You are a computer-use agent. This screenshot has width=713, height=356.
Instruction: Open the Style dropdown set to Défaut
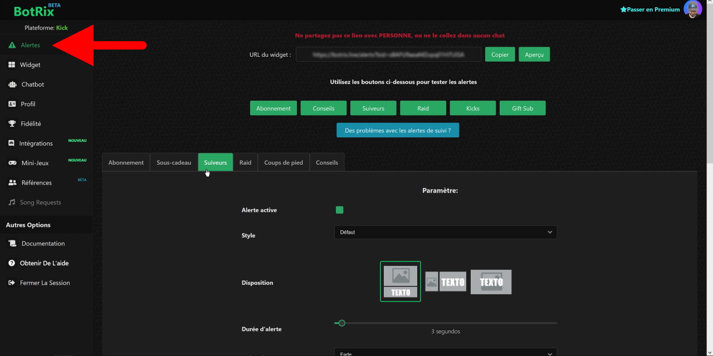click(x=446, y=232)
